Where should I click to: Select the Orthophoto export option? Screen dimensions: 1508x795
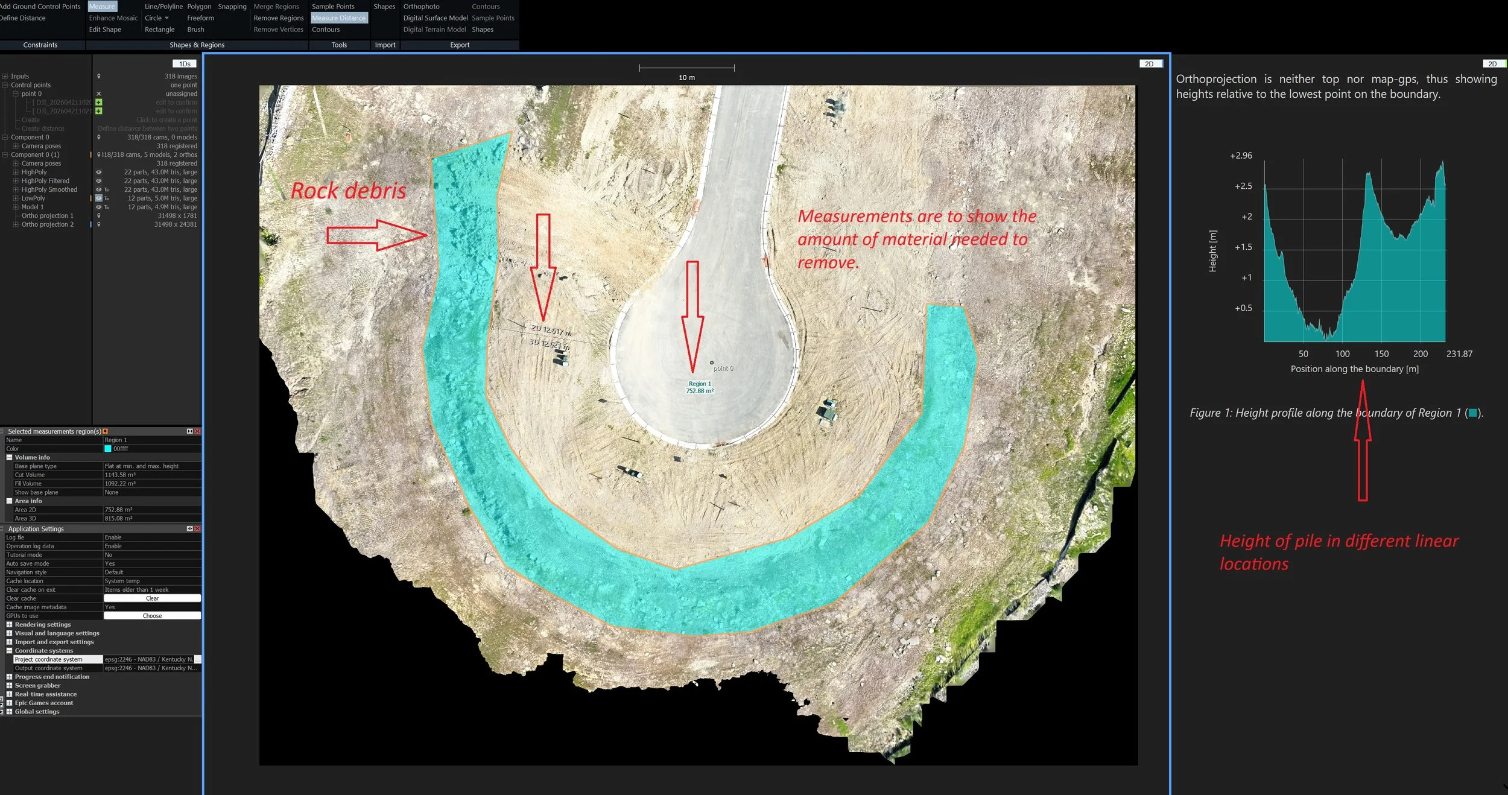tap(421, 7)
